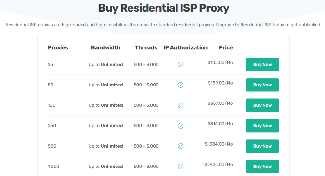Select the IP Authorization column header
The height and width of the screenshot is (176, 325).
coord(185,48)
